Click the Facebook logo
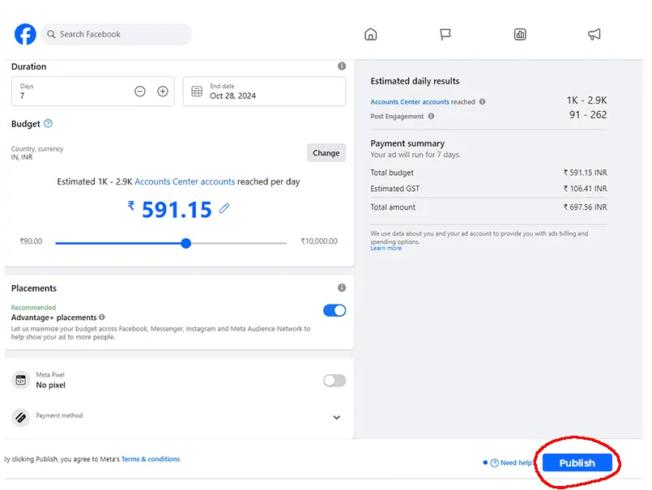The image size is (652, 490). [24, 34]
